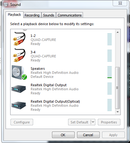Open the Sounds tab
Screen dimensions: 130x143
pyautogui.click(x=49, y=15)
